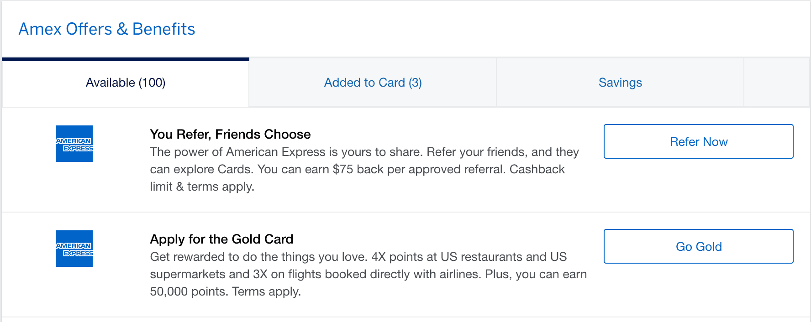Click the Gold Card offer description paragraph

369,274
